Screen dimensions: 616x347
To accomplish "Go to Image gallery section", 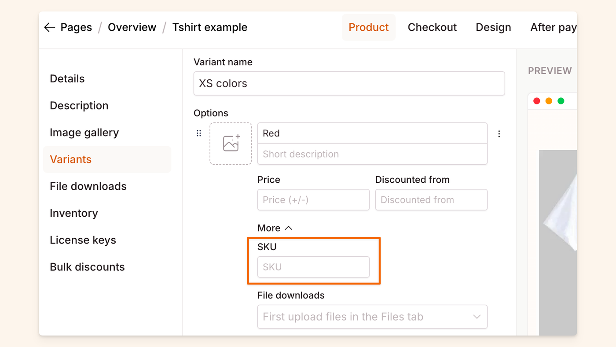I will [84, 133].
